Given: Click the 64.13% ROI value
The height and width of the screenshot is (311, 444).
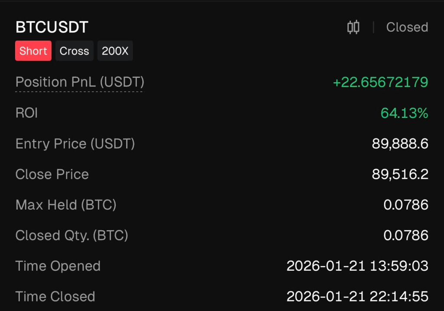Looking at the screenshot, I should pyautogui.click(x=404, y=113).
